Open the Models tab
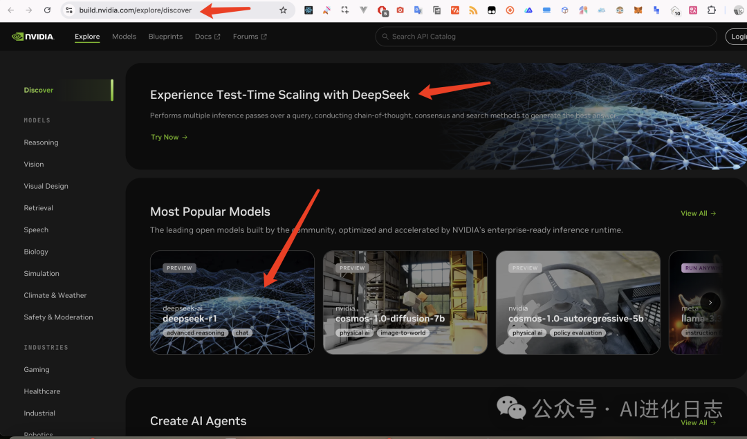747x439 pixels. pyautogui.click(x=124, y=37)
